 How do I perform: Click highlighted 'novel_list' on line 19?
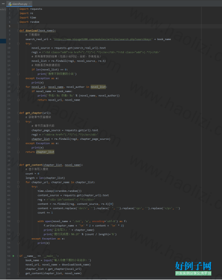(98, 87)
